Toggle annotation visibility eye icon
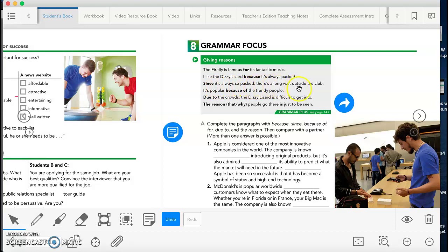448x252 pixels. pyautogui.click(x=407, y=219)
